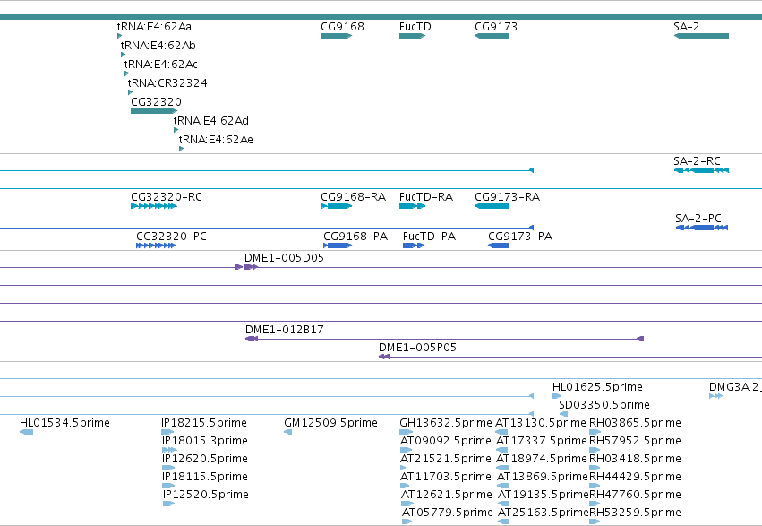The width and height of the screenshot is (762, 526).
Task: Click the CG9168-RA transcript arrow glyph
Action: (337, 207)
